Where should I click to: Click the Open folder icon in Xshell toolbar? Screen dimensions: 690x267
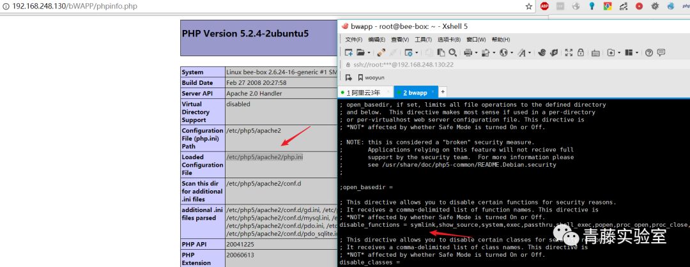tap(361, 53)
